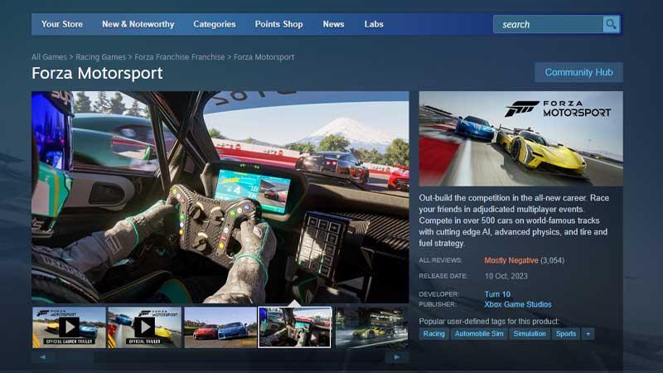
Task: Click the Forza Motorsport header capsule image
Action: [521, 138]
